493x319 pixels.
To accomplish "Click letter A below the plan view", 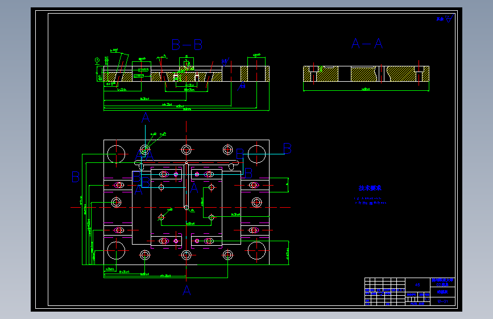I will click(x=187, y=290).
